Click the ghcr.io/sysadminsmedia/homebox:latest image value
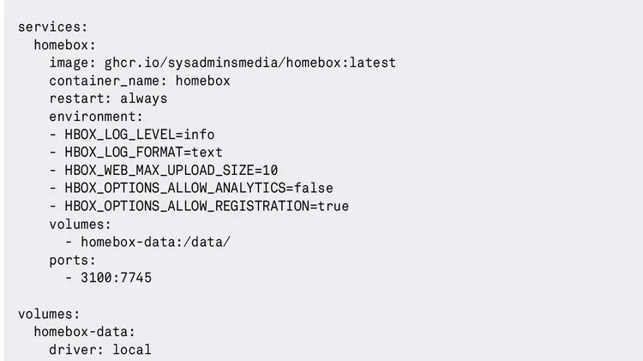The width and height of the screenshot is (643, 361). coord(249,63)
